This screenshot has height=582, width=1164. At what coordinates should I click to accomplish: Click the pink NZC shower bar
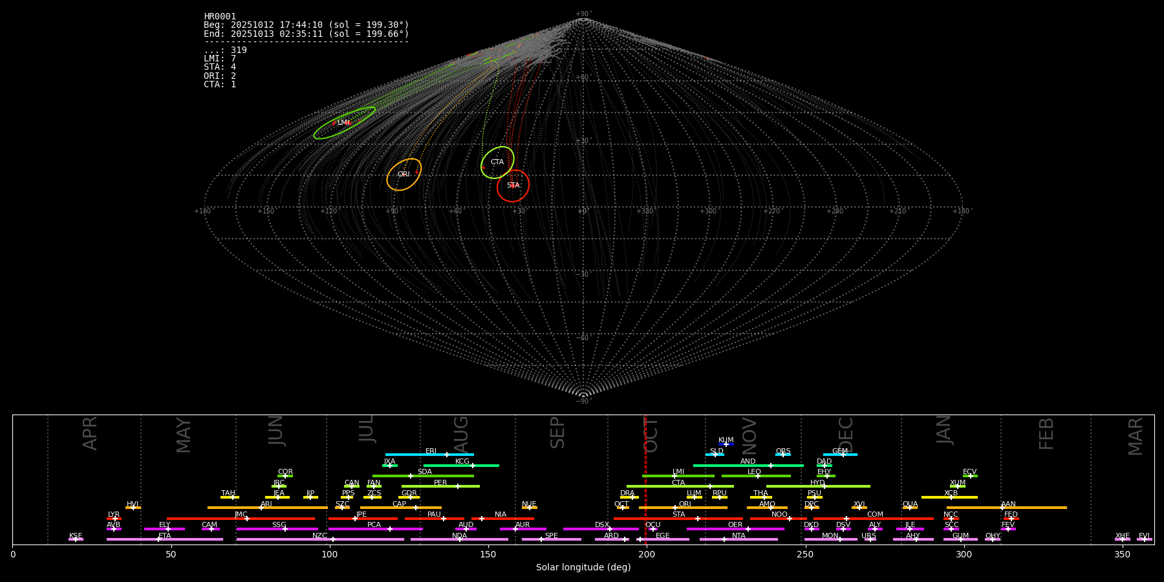[x=320, y=539]
